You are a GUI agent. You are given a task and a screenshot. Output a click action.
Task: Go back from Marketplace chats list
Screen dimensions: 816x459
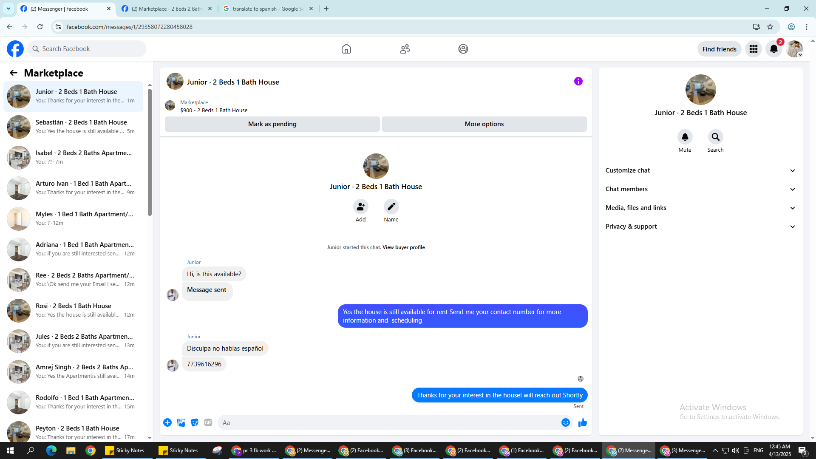click(x=14, y=73)
